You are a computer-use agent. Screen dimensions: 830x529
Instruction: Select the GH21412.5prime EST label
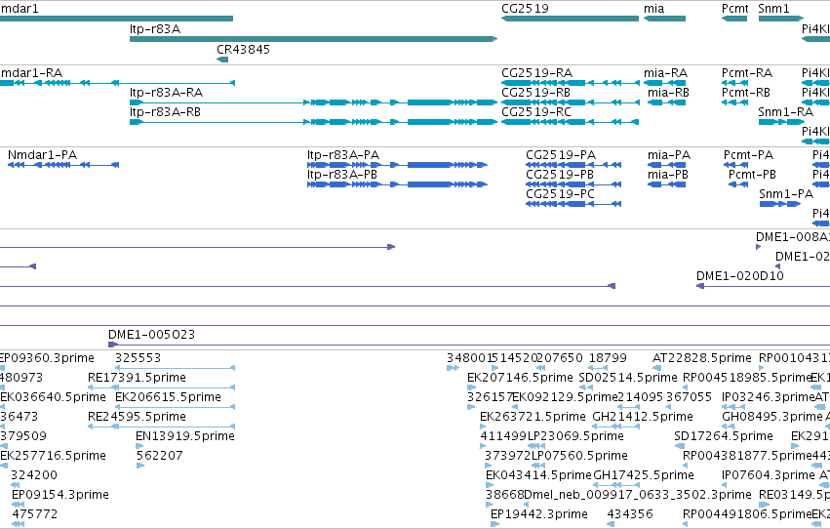643,417
